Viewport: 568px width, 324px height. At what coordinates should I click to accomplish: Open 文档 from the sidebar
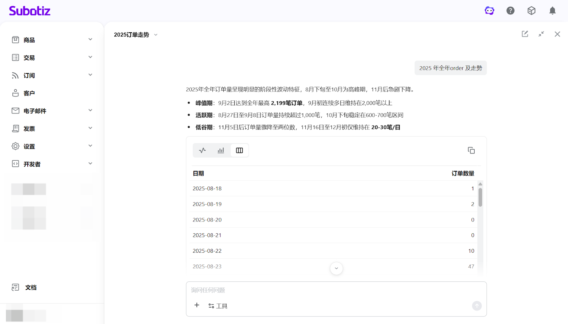tap(31, 287)
